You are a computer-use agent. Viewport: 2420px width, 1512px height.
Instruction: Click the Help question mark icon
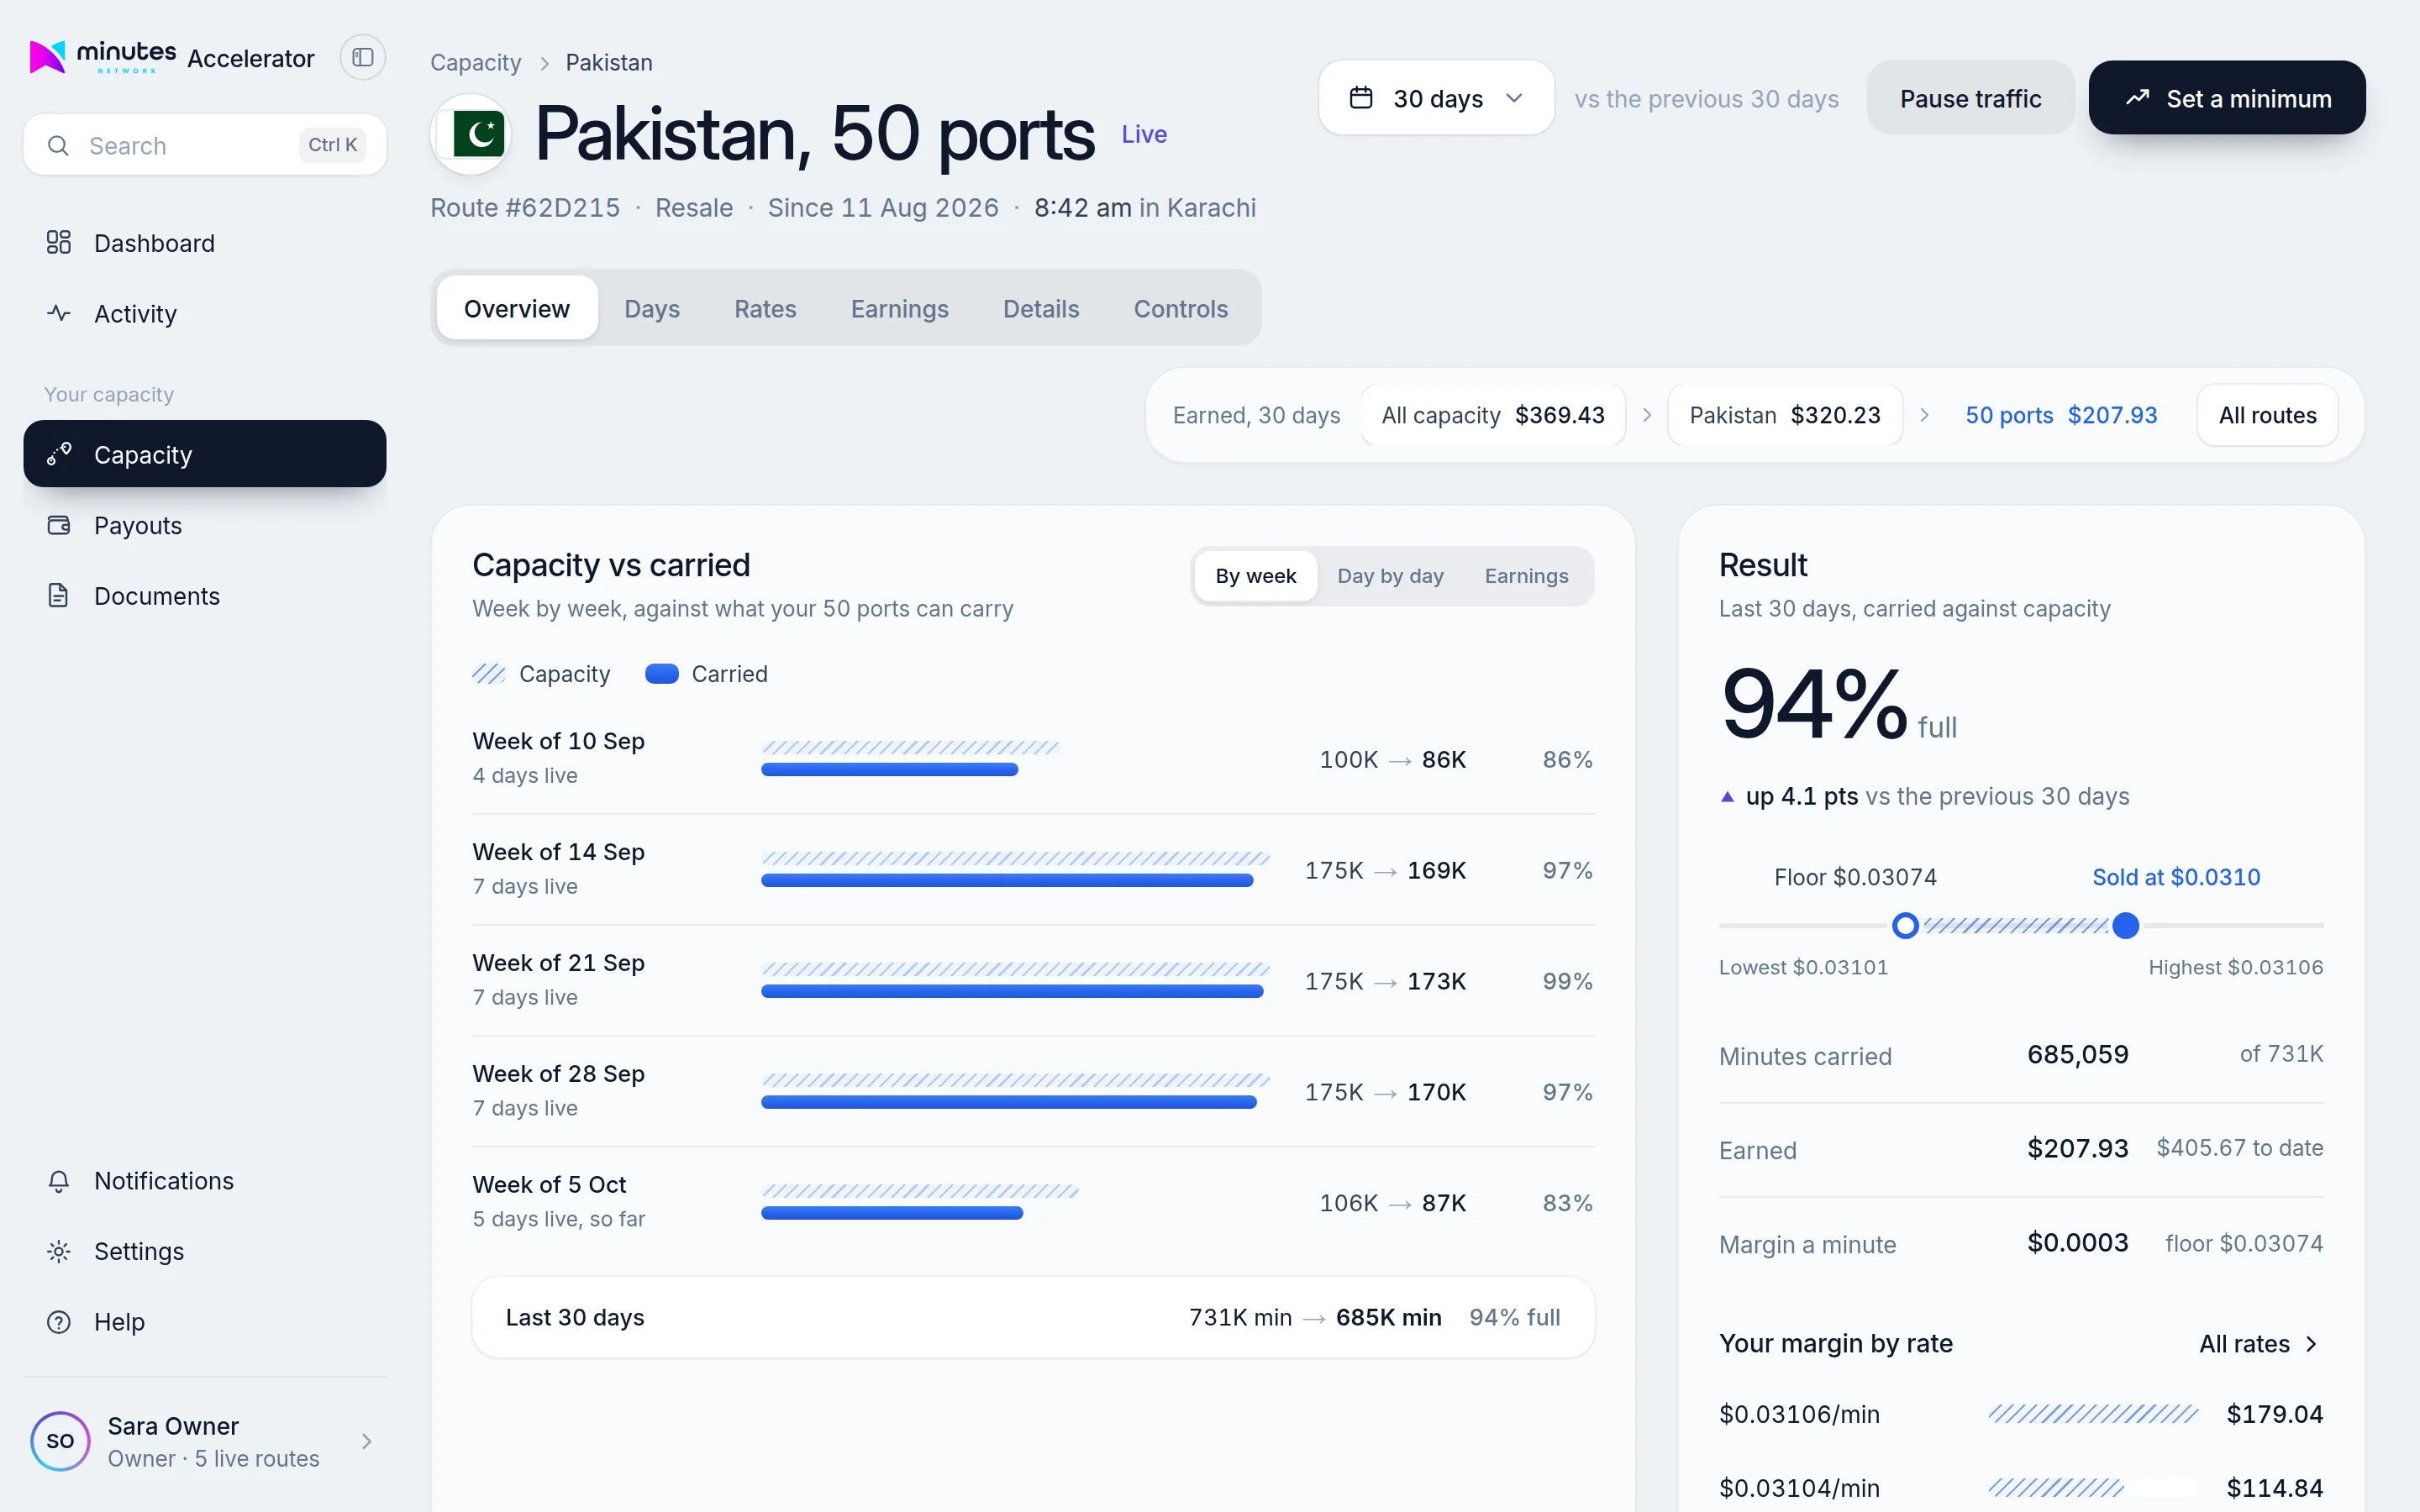(59, 1322)
